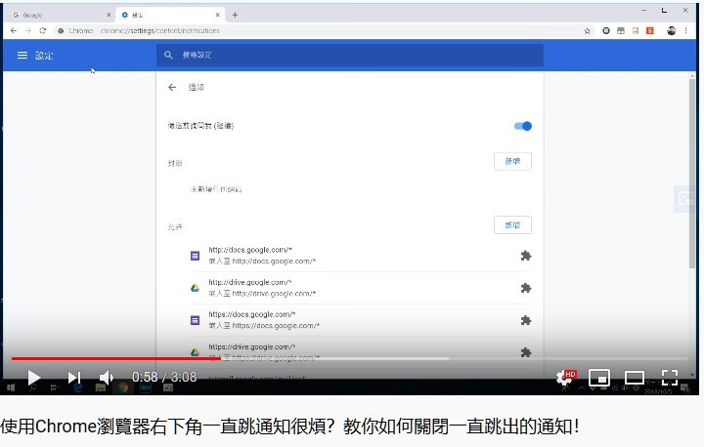Click the green document extension icon
704x447 pixels.
636,30
